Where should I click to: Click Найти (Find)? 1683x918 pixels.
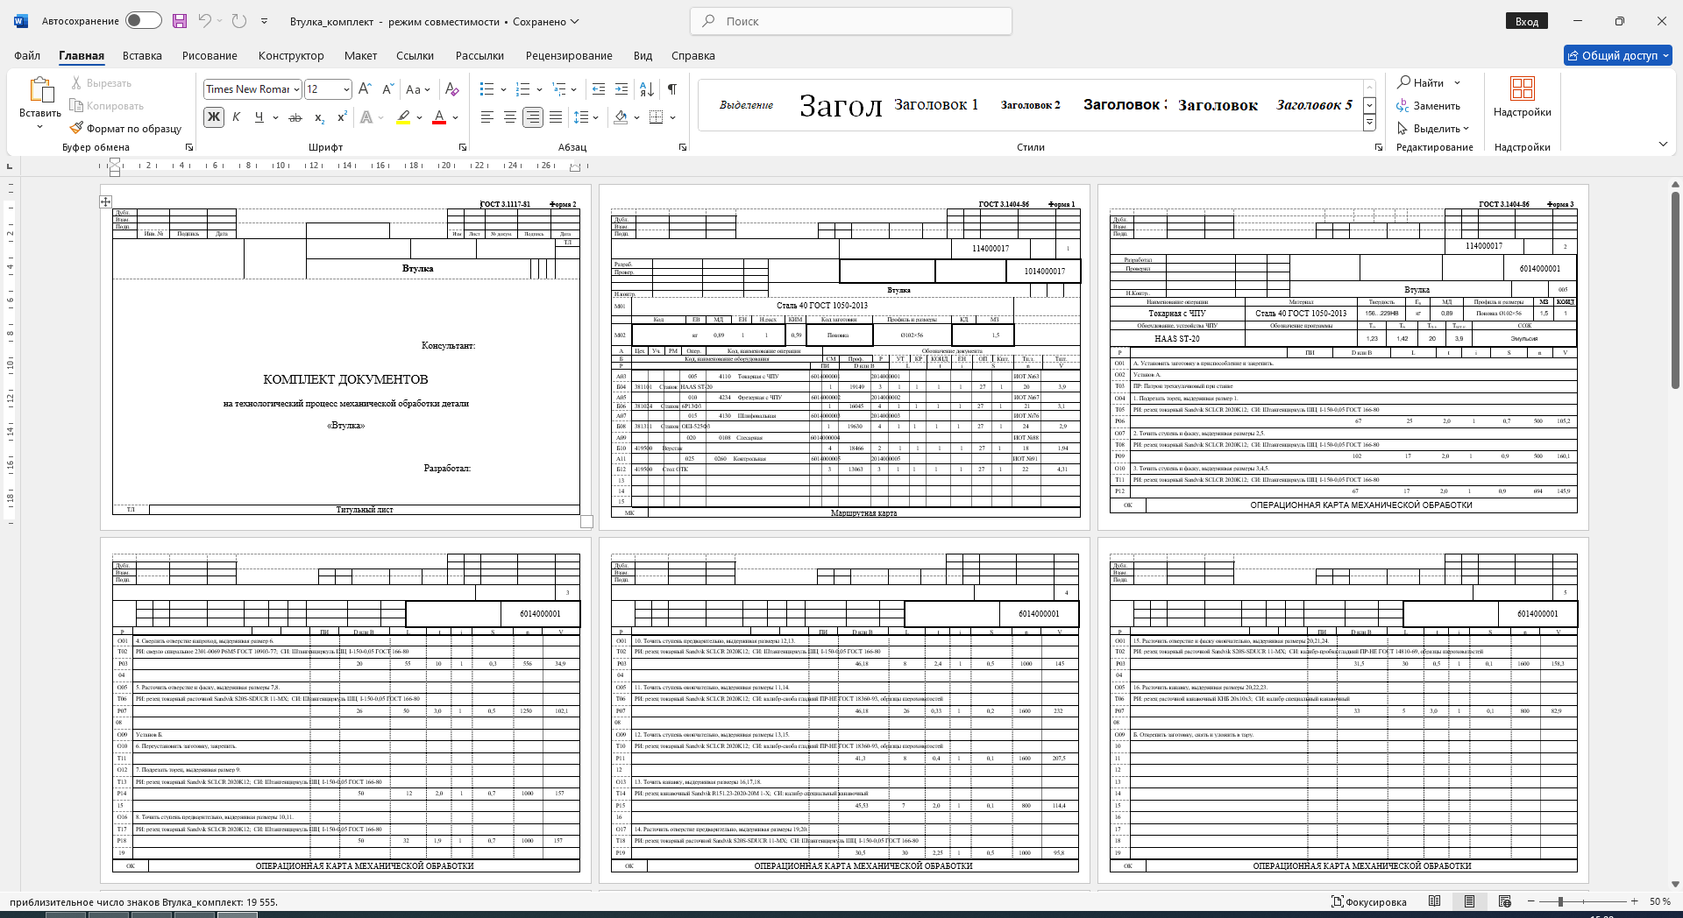click(1420, 82)
